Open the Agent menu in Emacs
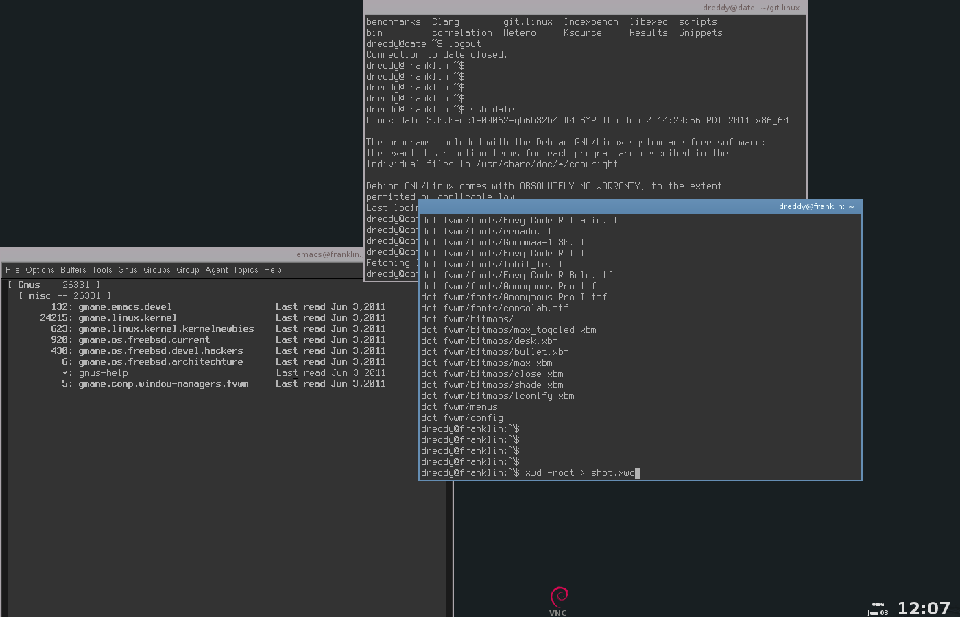Screen dimensions: 960x617 [217, 269]
